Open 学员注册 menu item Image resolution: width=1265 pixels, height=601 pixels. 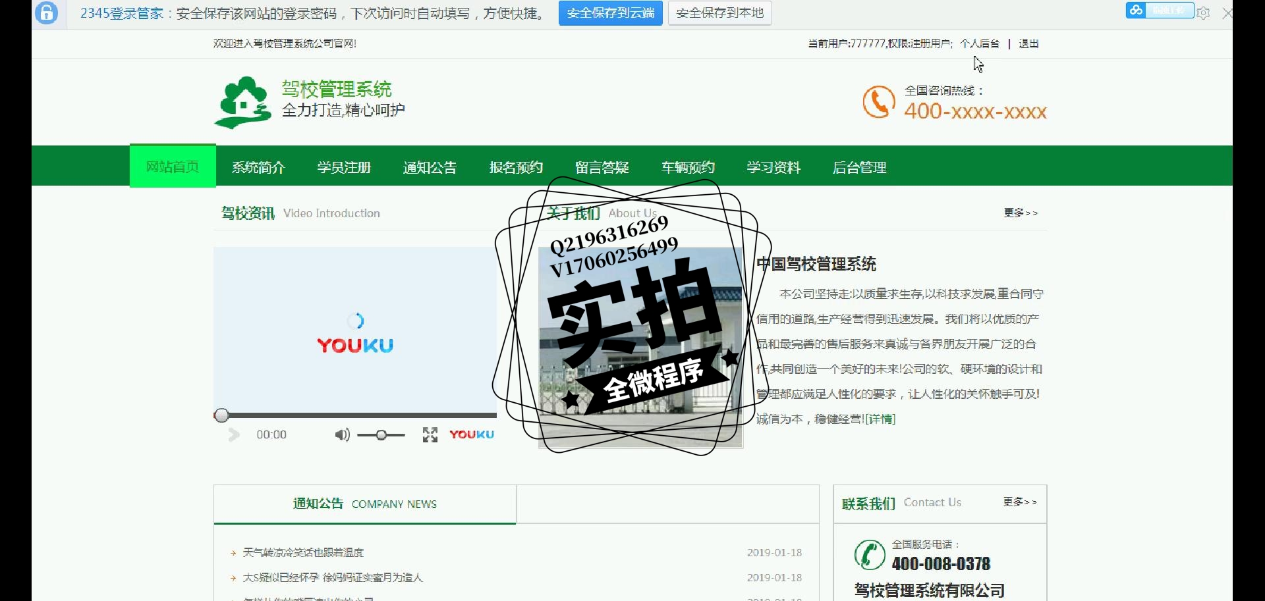pyautogui.click(x=344, y=167)
